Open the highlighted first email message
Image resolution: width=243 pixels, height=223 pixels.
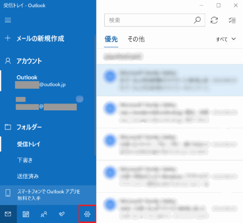[x=170, y=80]
